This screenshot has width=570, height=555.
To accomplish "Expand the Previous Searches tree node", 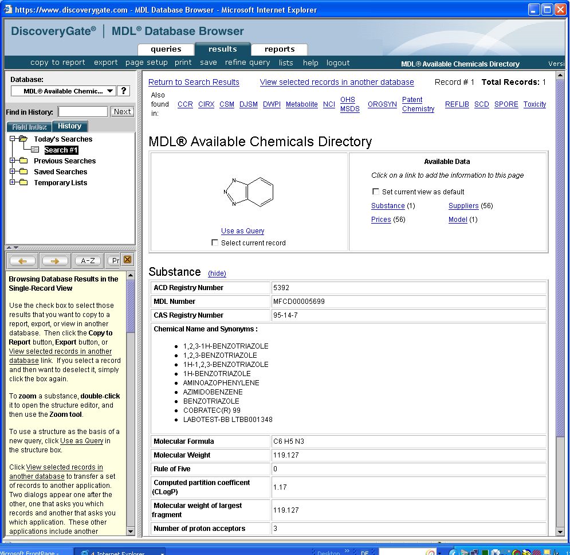I will click(x=13, y=161).
